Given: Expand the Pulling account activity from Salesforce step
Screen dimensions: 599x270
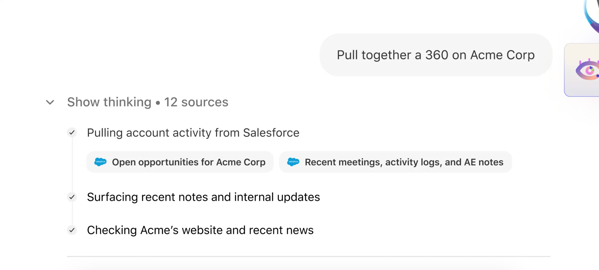Looking at the screenshot, I should coord(193,133).
